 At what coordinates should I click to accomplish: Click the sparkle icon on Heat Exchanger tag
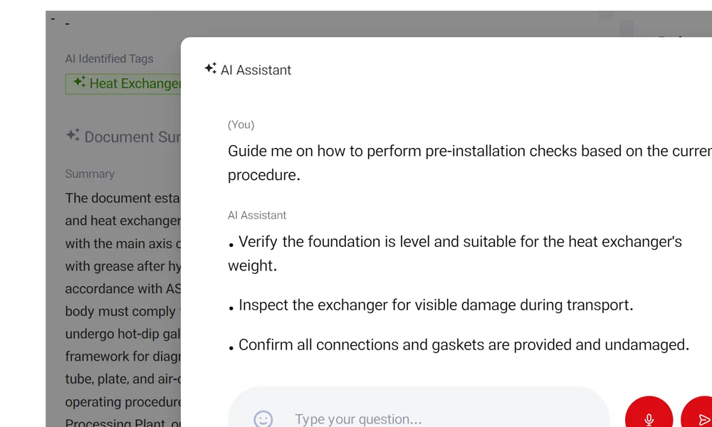point(79,83)
